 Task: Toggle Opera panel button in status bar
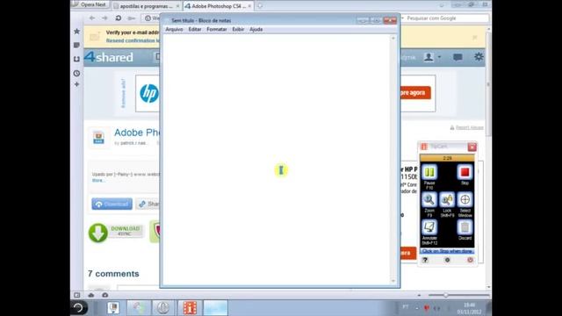click(76, 295)
